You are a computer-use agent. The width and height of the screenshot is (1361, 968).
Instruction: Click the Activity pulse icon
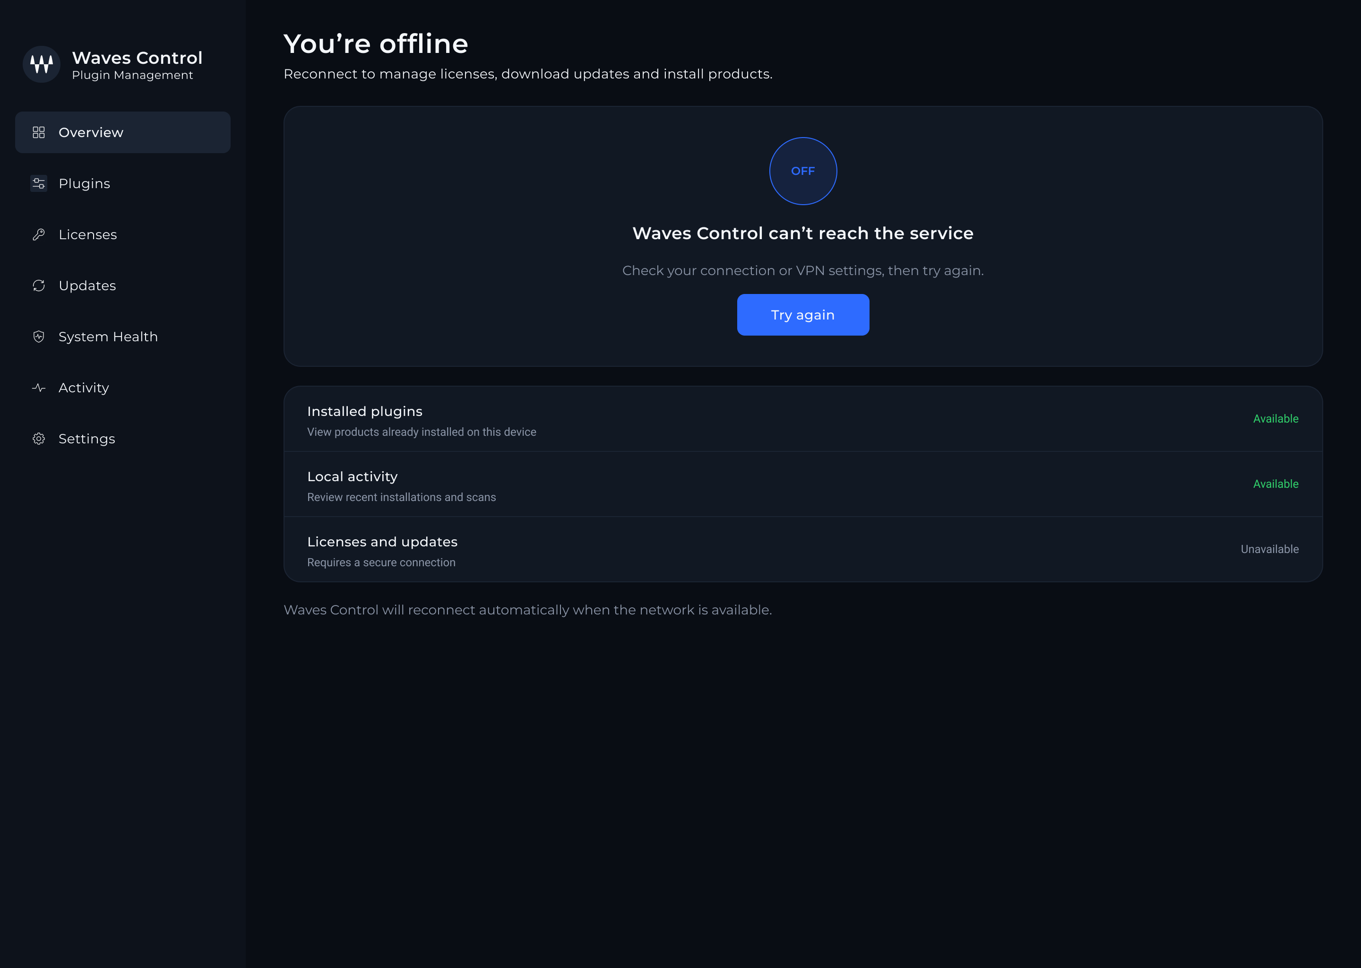[x=39, y=388]
